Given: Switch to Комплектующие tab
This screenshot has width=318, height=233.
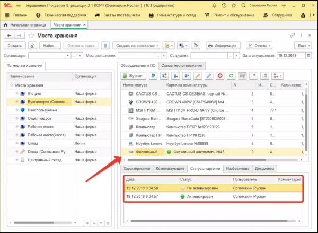Looking at the screenshot, I should tap(170, 169).
